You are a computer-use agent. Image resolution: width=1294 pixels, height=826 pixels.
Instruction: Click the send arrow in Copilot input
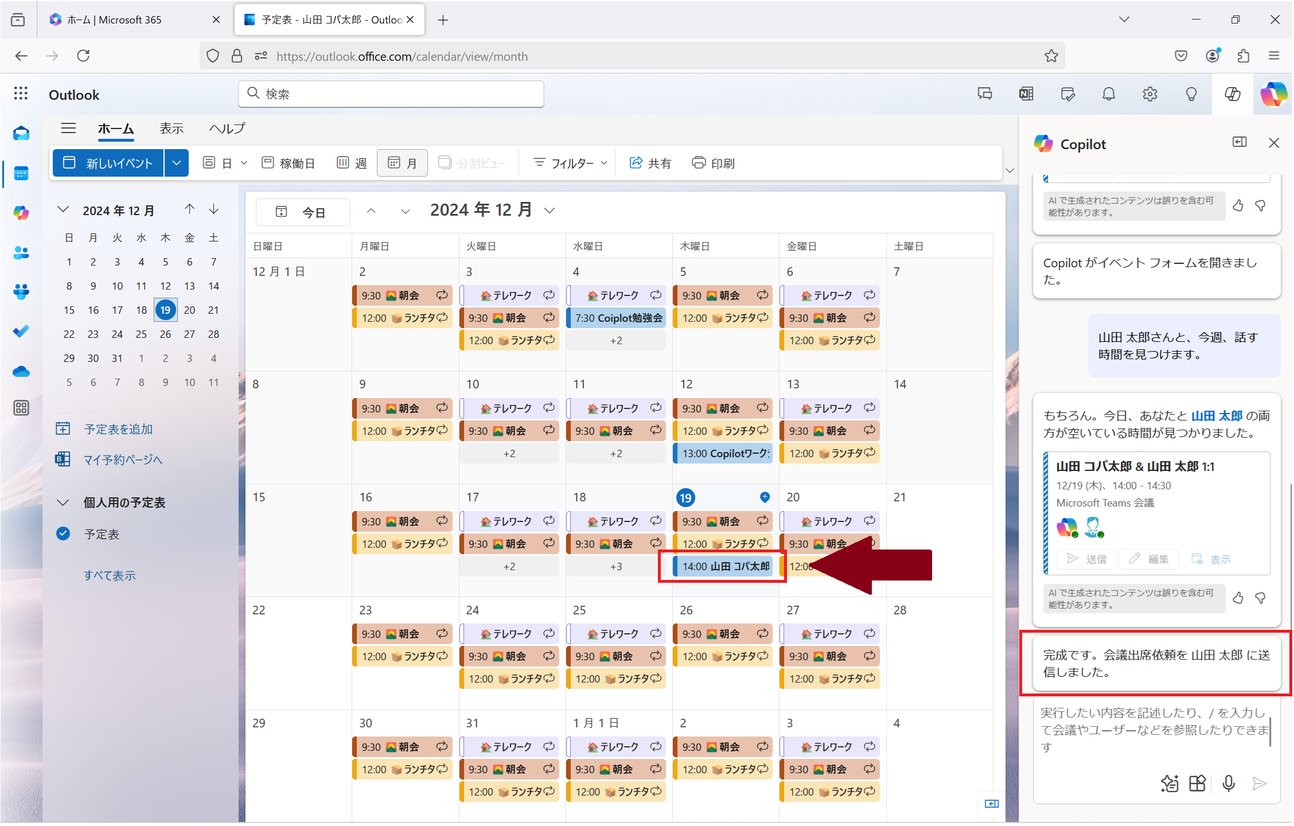(x=1259, y=783)
